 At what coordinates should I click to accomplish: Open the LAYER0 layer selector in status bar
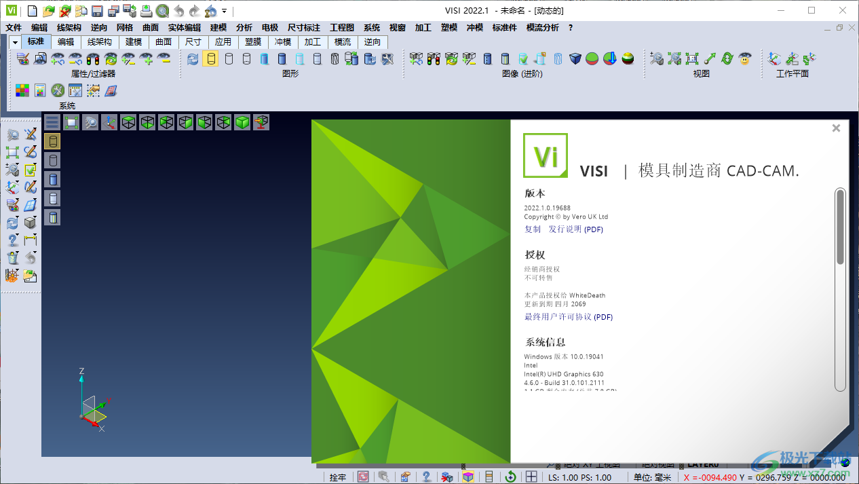(x=703, y=464)
